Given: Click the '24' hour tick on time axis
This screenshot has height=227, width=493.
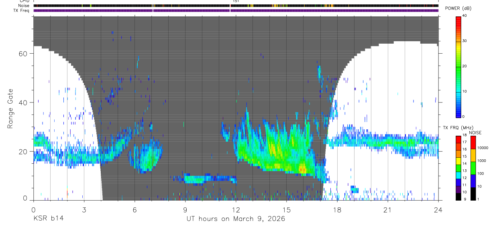Looking at the screenshot, I should pos(438,210).
